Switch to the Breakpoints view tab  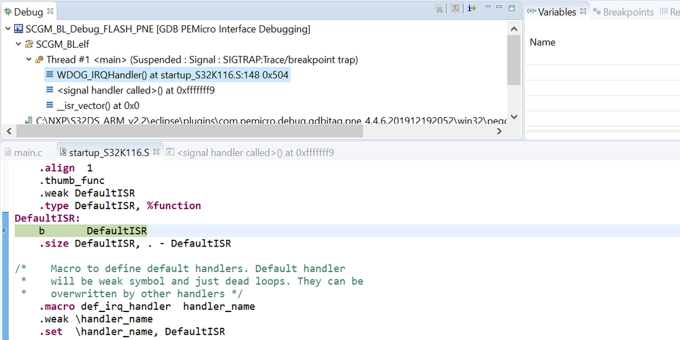(x=623, y=12)
